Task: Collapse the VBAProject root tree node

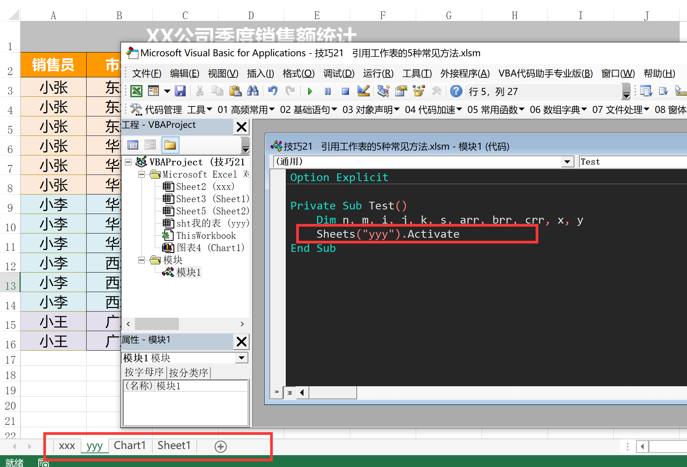Action: (x=128, y=162)
